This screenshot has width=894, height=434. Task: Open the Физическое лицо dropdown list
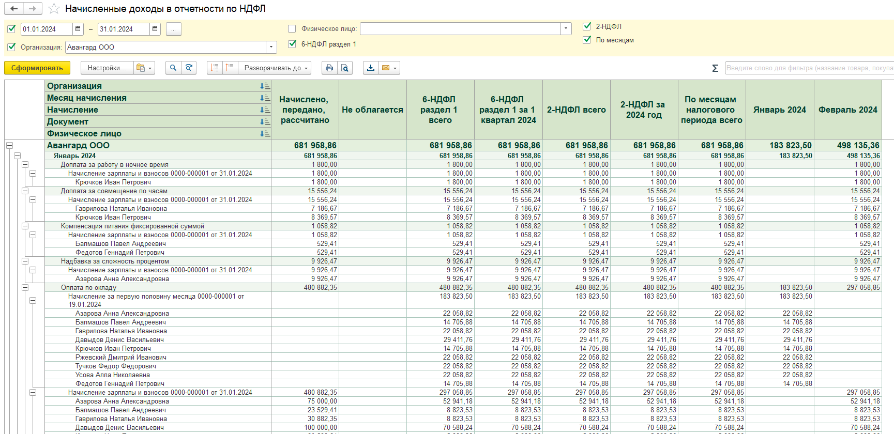(x=566, y=29)
